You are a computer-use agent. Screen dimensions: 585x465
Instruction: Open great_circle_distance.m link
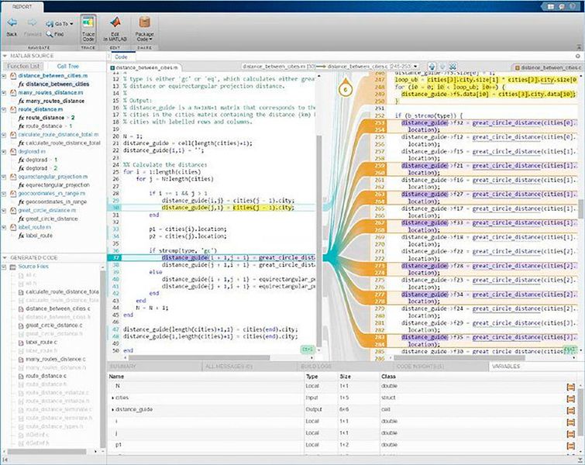click(47, 210)
